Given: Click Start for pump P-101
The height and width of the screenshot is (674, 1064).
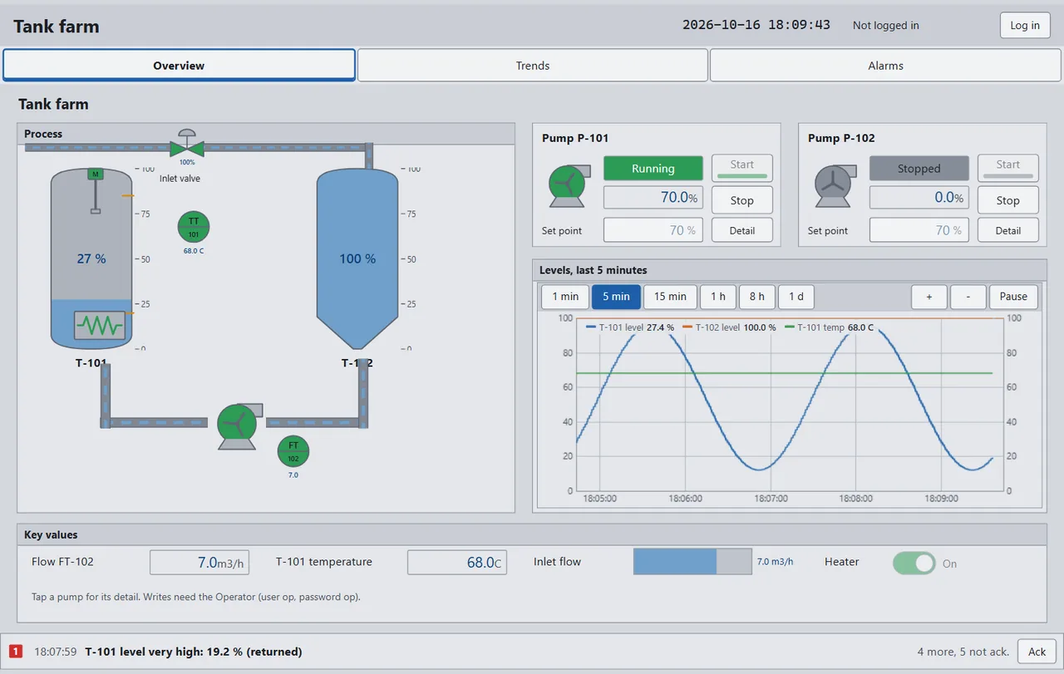Looking at the screenshot, I should [742, 168].
